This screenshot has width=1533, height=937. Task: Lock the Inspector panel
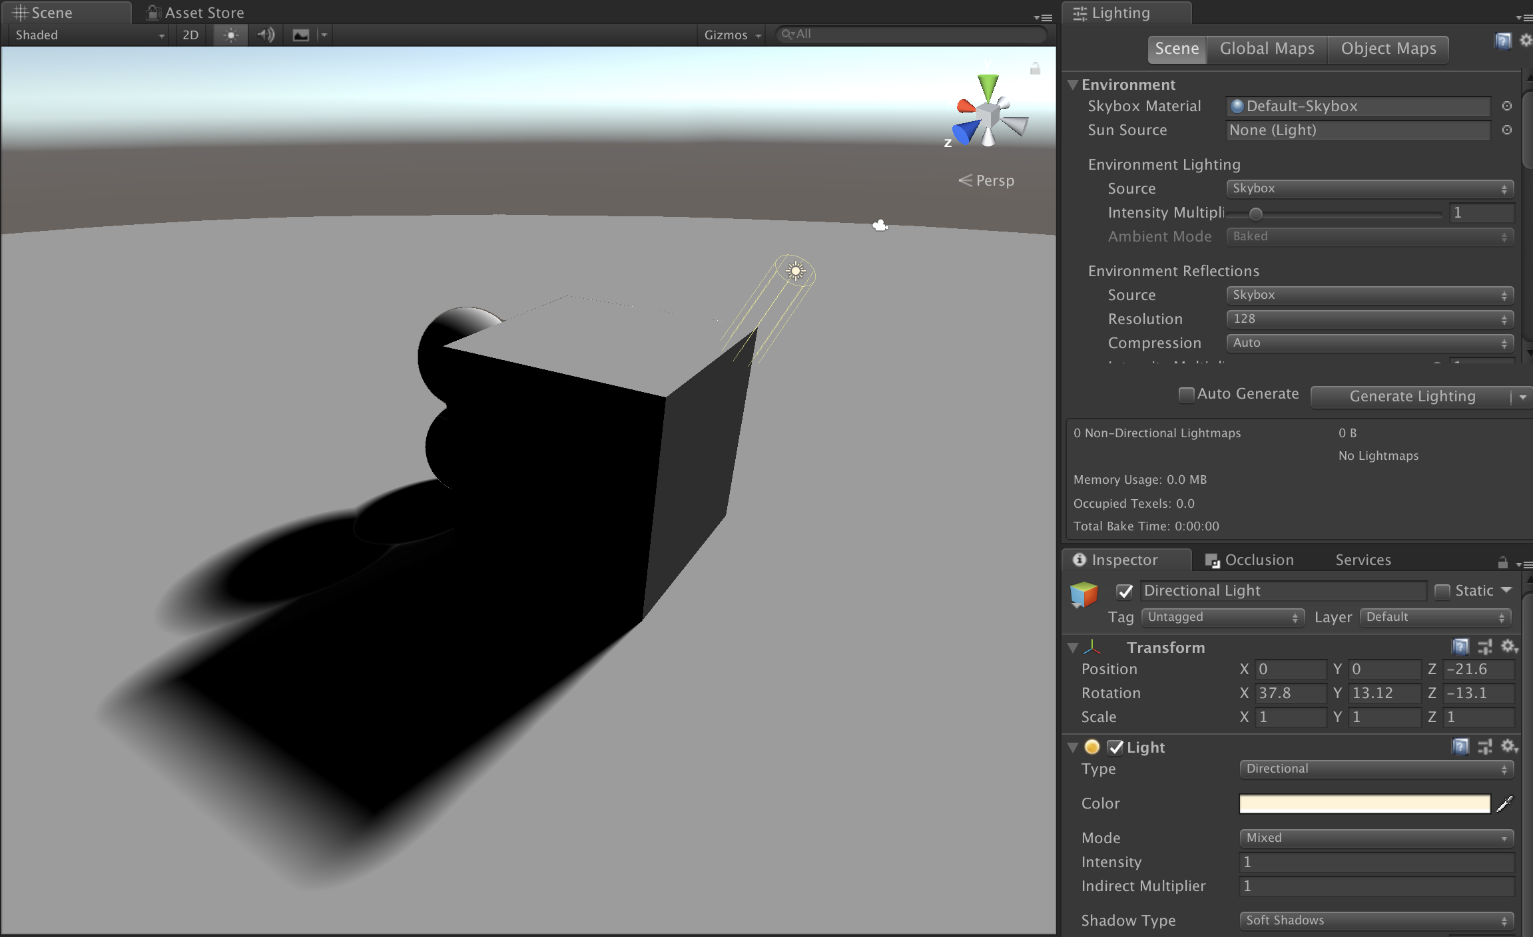pyautogui.click(x=1502, y=563)
